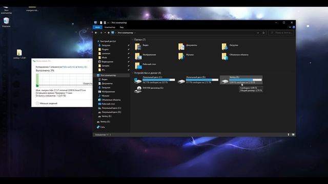Open the Вид ribbon tab

121,27
